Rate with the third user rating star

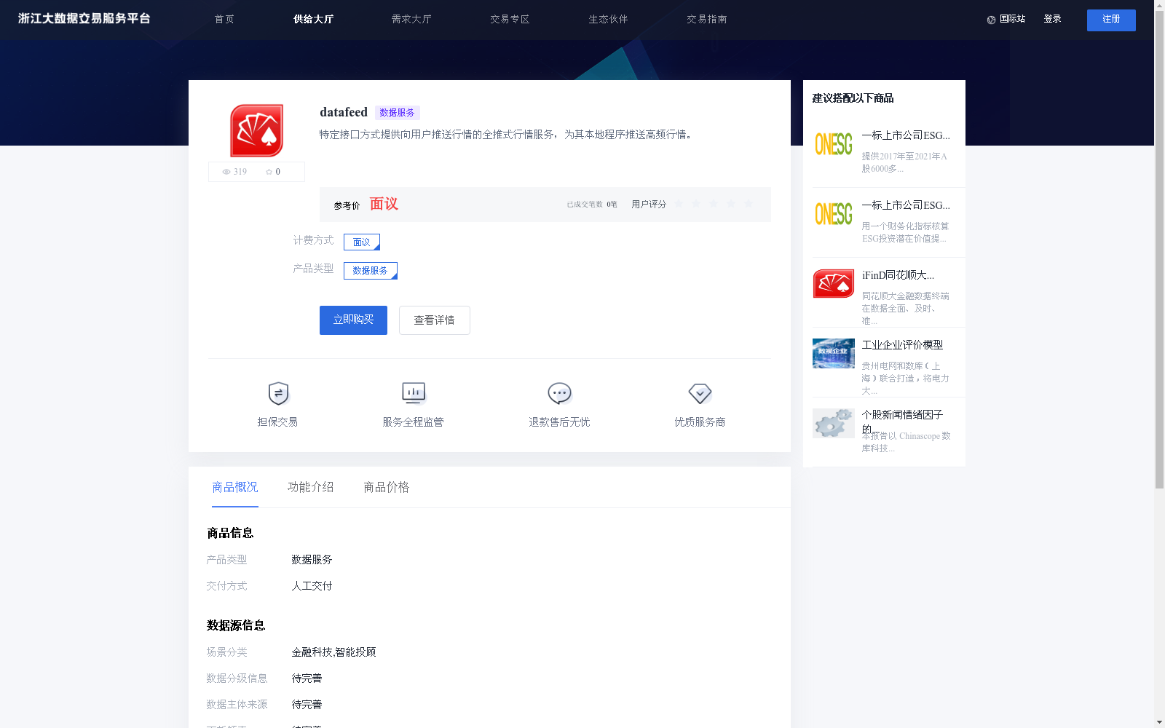[714, 204]
